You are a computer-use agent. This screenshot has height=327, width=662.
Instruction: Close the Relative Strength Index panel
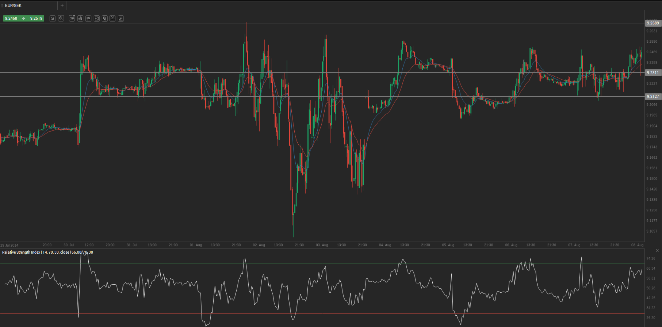pyautogui.click(x=657, y=251)
